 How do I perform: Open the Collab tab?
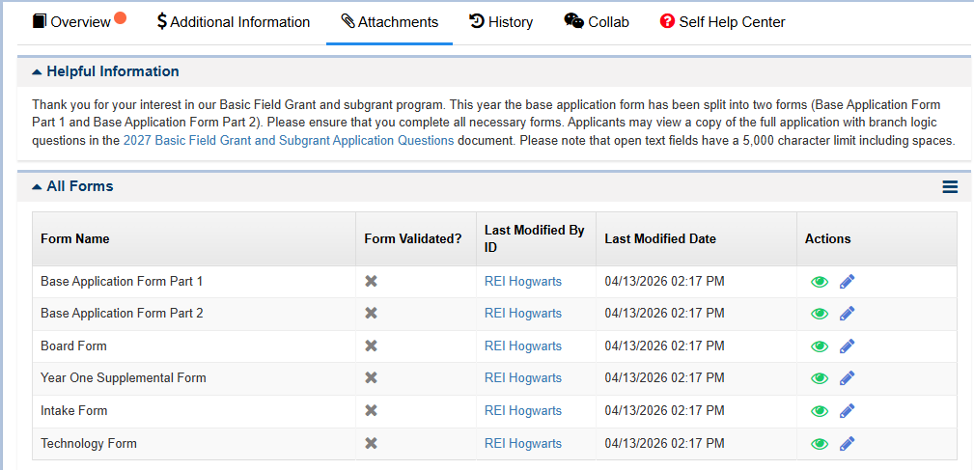[597, 22]
